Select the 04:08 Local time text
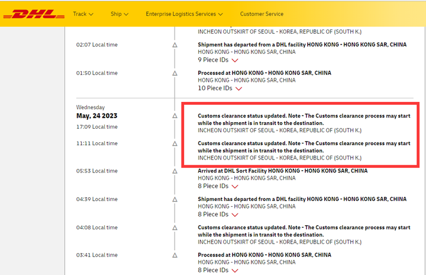Image resolution: width=426 pixels, height=275 pixels. pyautogui.click(x=96, y=228)
